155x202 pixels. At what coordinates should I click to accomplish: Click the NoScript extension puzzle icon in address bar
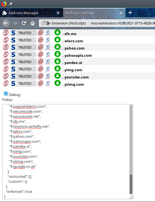tap(48, 23)
